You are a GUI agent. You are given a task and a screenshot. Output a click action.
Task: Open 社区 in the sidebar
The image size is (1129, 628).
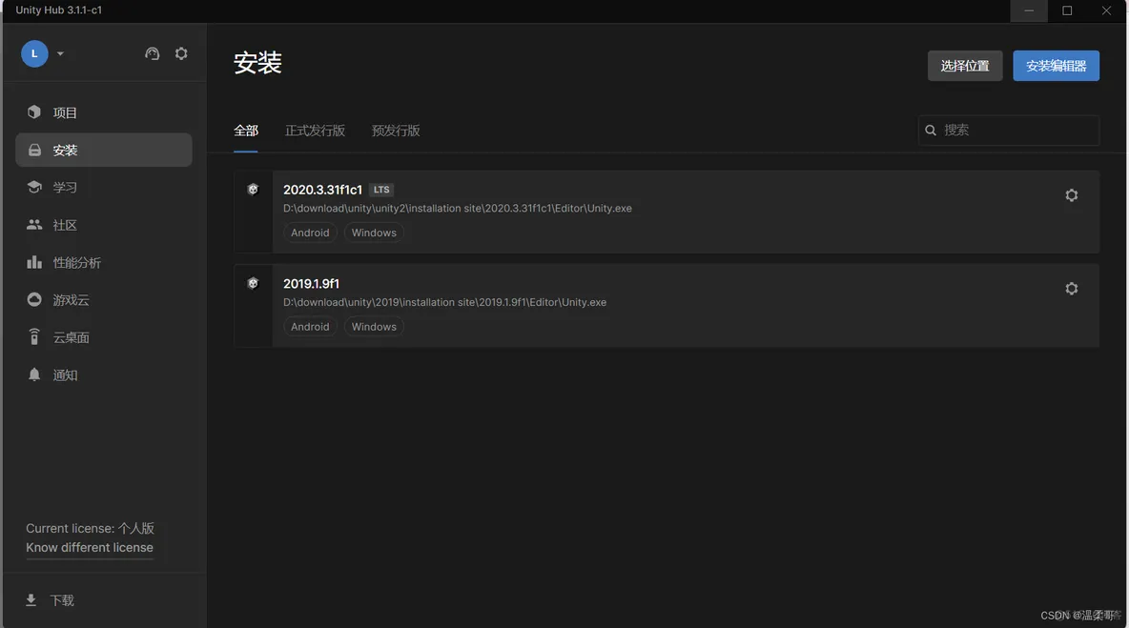point(65,225)
